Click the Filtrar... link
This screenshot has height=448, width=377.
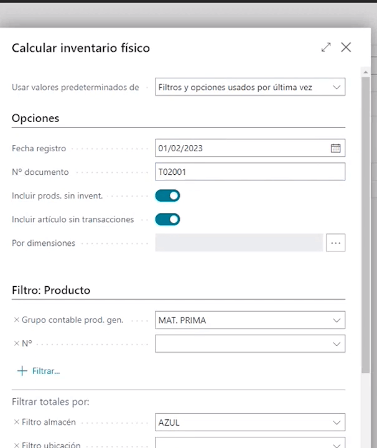[x=46, y=371]
